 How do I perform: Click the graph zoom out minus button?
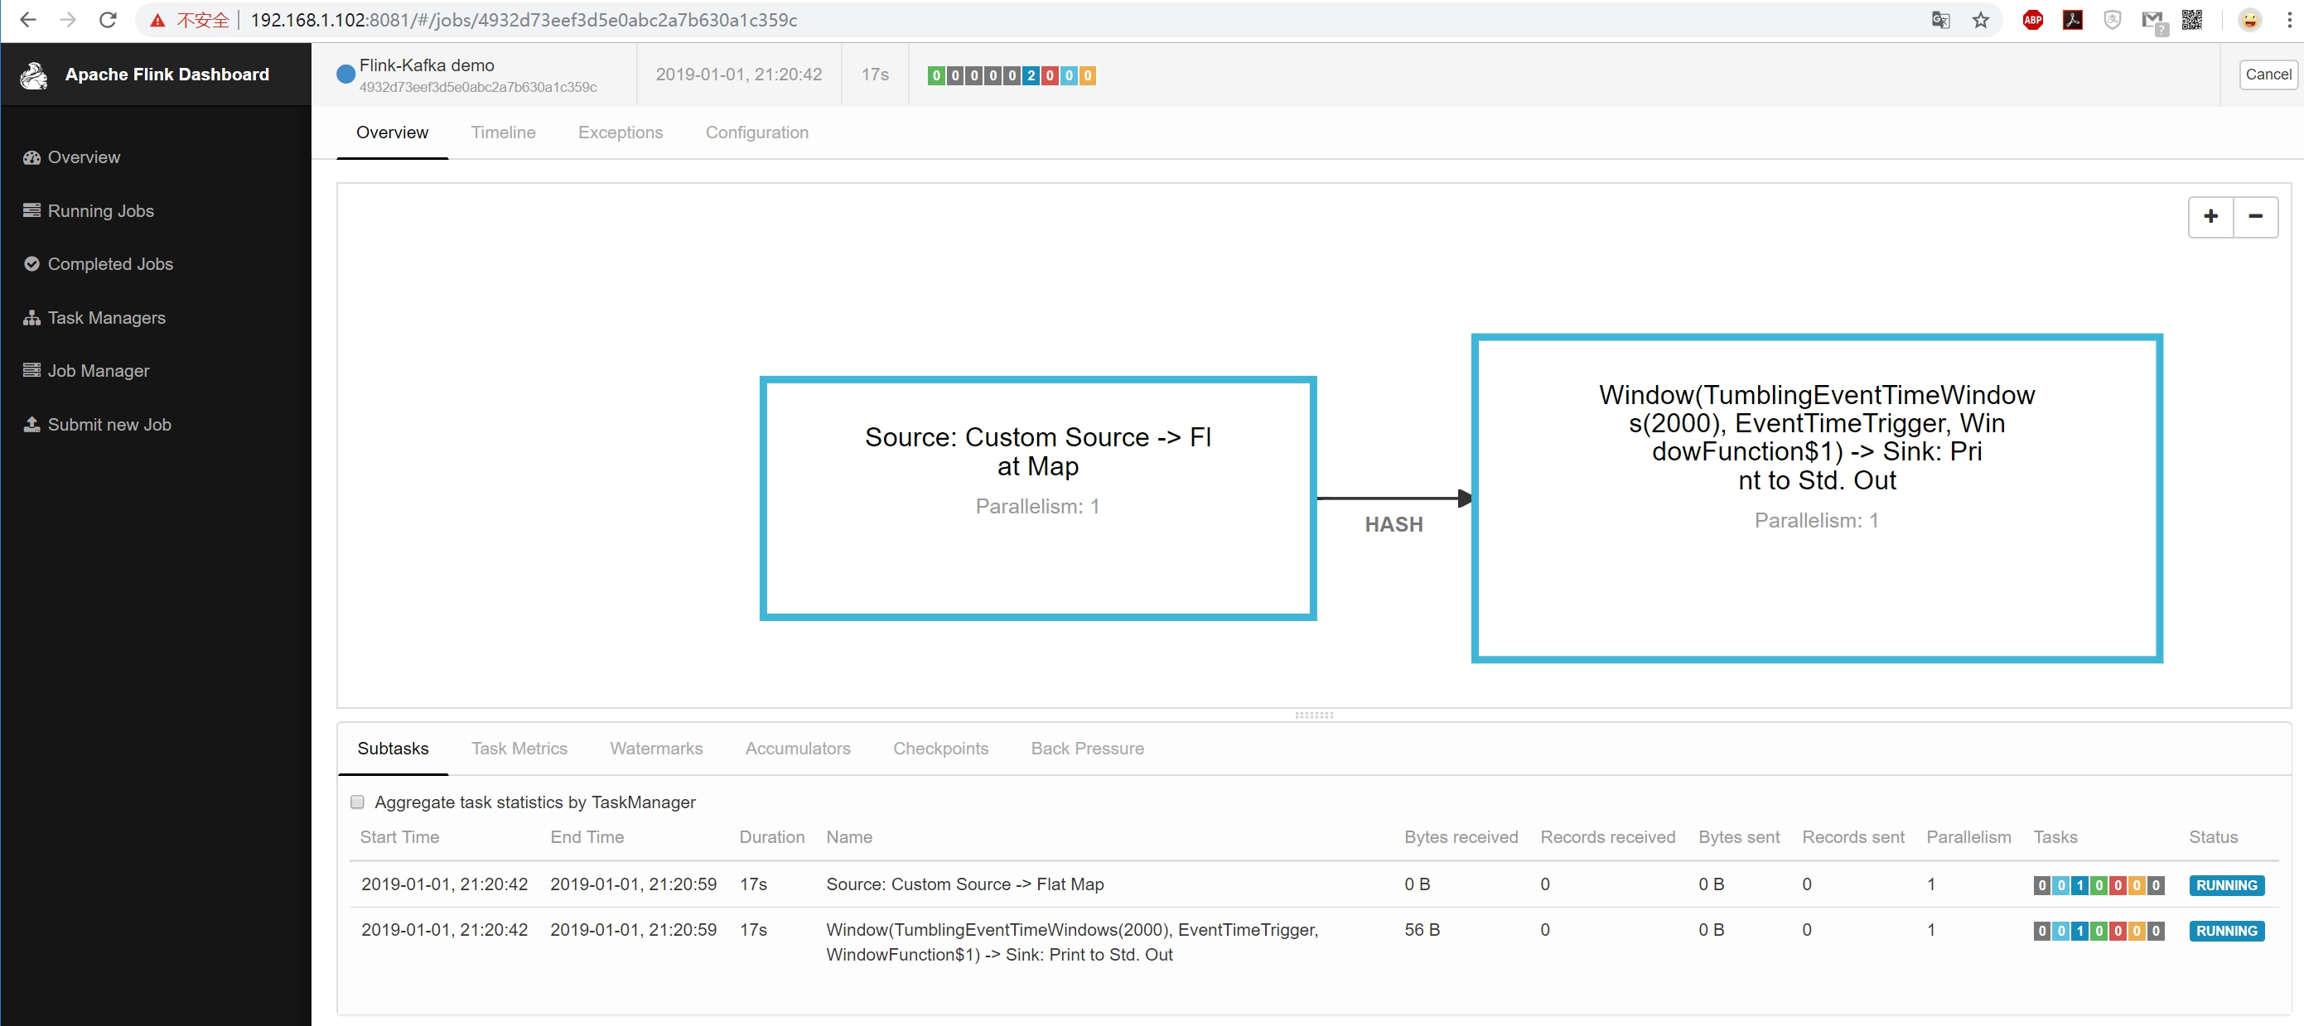2255,217
